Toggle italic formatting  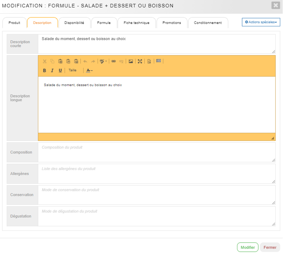52,71
